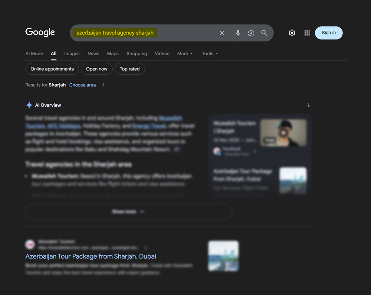Open Azerbaijan Tour Package source card thumbnail
Viewport: 371px width, 295px height.
tap(293, 180)
